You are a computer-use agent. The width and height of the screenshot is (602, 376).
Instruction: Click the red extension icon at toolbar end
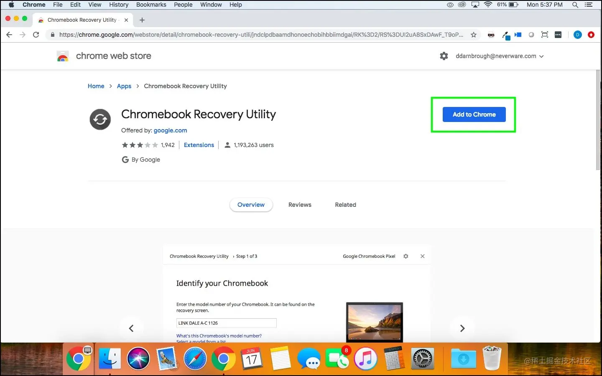[x=591, y=35]
